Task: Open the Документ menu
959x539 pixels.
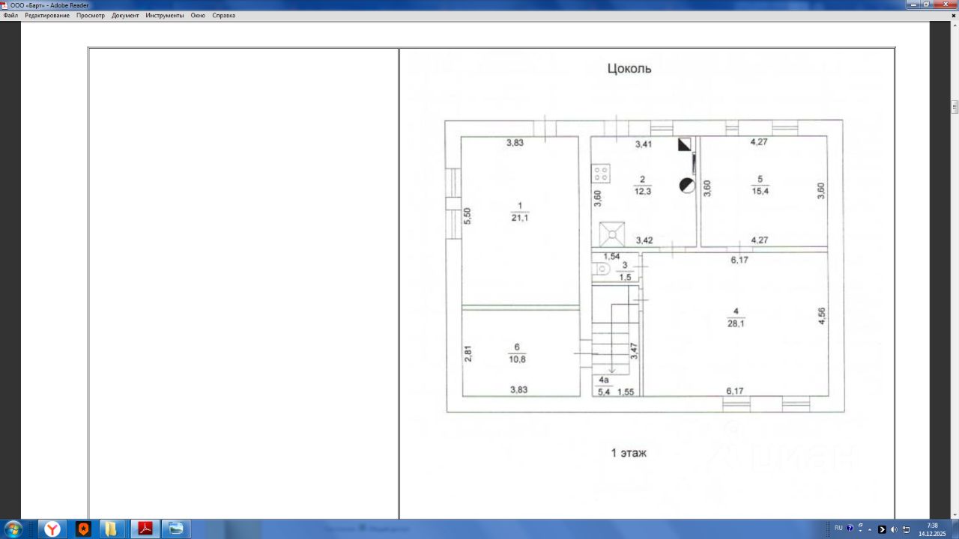Action: 125,15
